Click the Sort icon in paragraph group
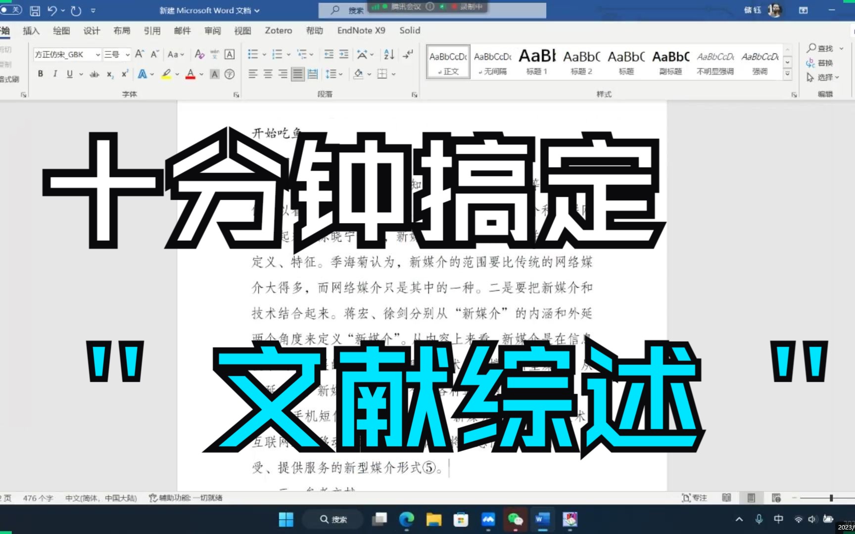This screenshot has height=534, width=855. point(388,54)
